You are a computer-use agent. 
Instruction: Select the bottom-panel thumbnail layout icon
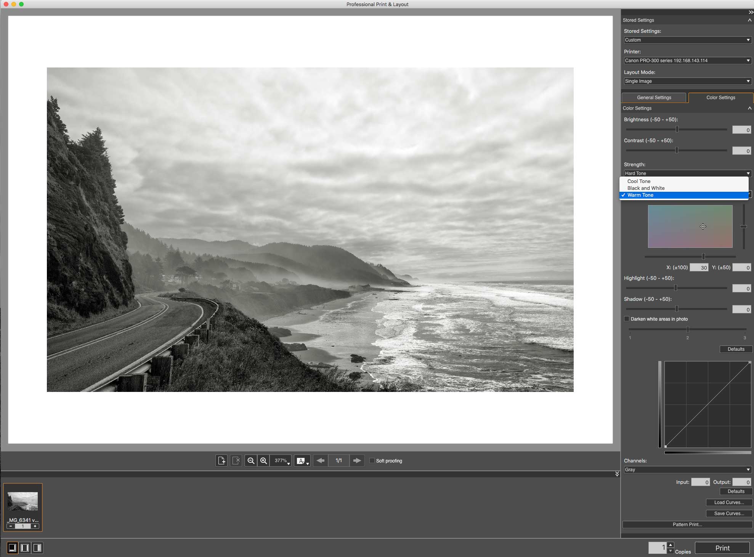pos(12,548)
